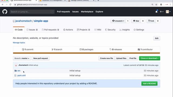This screenshot has height=97, width=173.
Task: Select Create new file
Action: 107,58
